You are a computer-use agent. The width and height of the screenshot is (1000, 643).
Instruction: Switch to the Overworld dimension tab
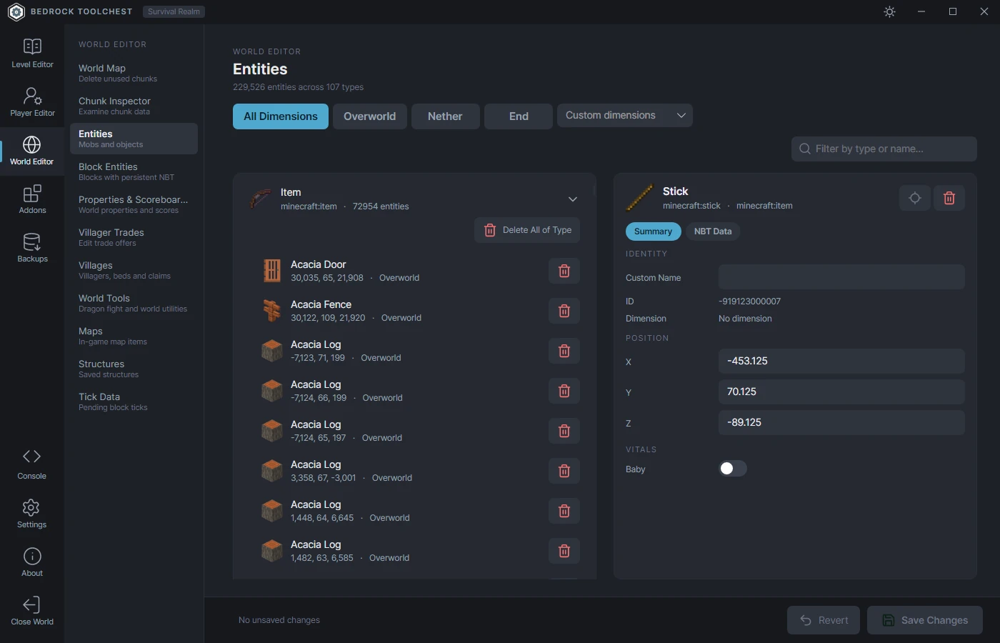369,116
